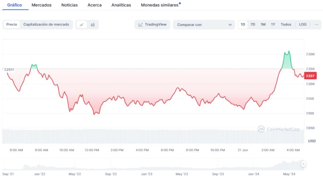
Task: Open the Mercados tab
Action: pyautogui.click(x=41, y=5)
